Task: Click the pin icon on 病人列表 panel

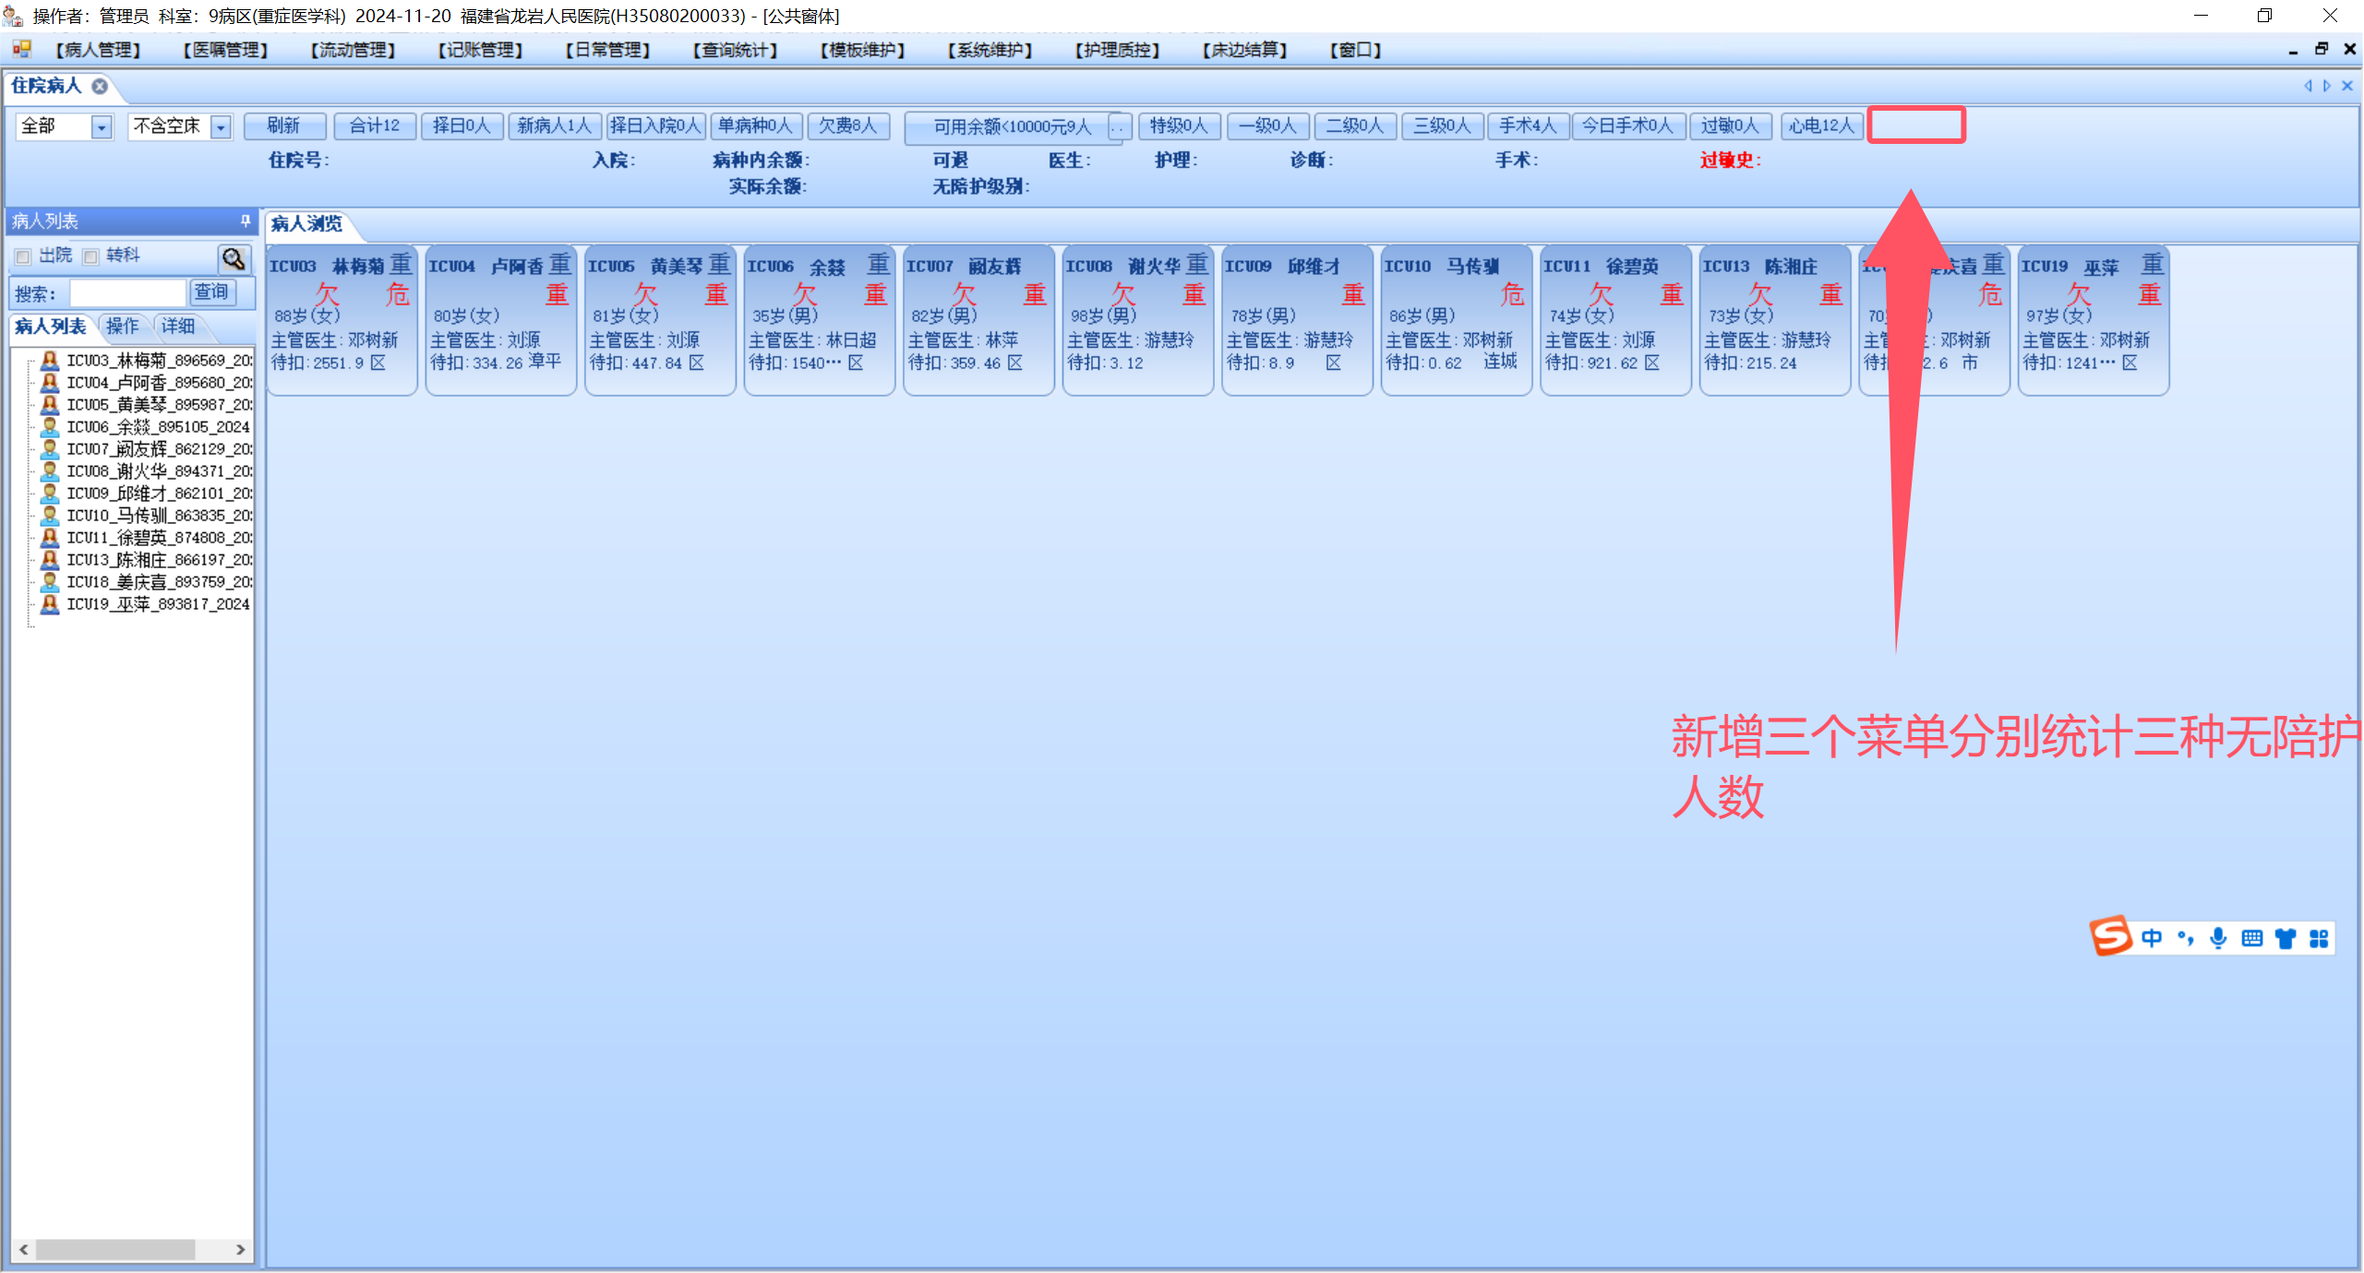Action: (245, 220)
